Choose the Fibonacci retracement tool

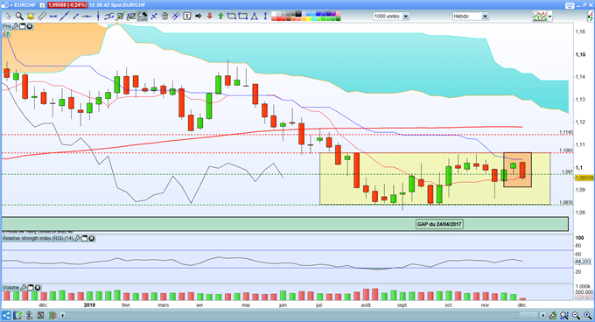[x=120, y=16]
